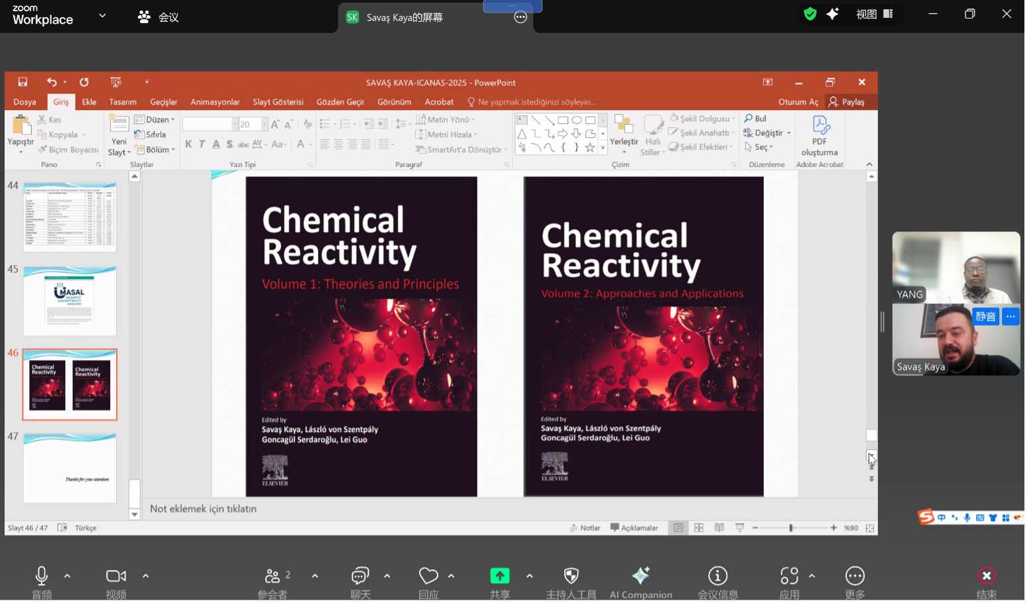Open the participants icon
Viewport: 1027px width, 603px height.
tap(272, 576)
